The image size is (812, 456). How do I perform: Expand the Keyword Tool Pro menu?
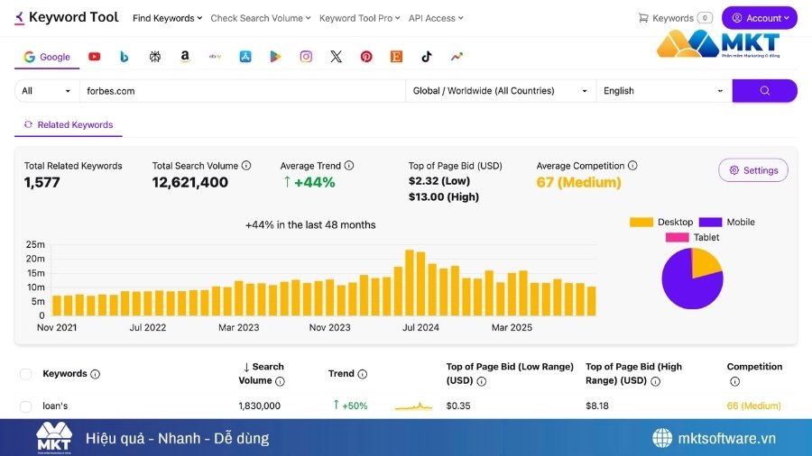pos(359,18)
